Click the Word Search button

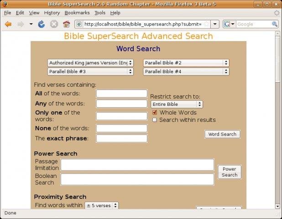(x=222, y=134)
